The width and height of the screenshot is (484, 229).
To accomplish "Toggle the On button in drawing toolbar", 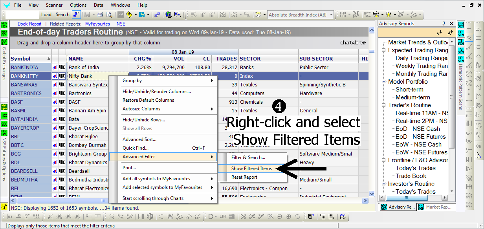I will click(x=478, y=146).
